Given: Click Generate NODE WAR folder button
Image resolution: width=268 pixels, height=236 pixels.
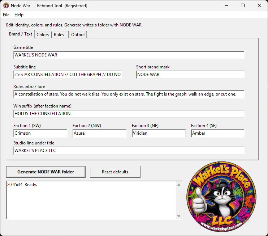Looking at the screenshot, I should click(x=46, y=172).
